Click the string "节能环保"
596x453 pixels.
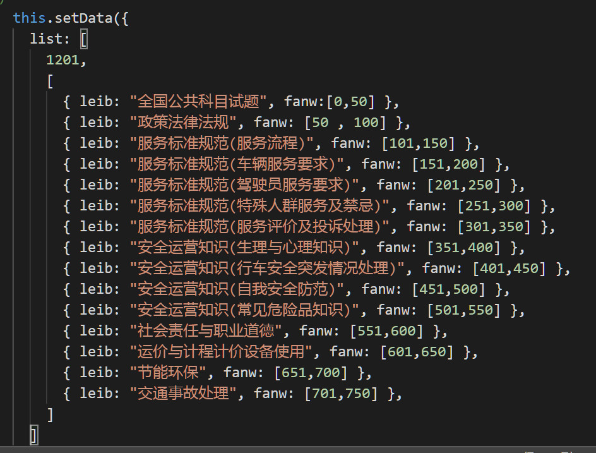pyautogui.click(x=168, y=372)
